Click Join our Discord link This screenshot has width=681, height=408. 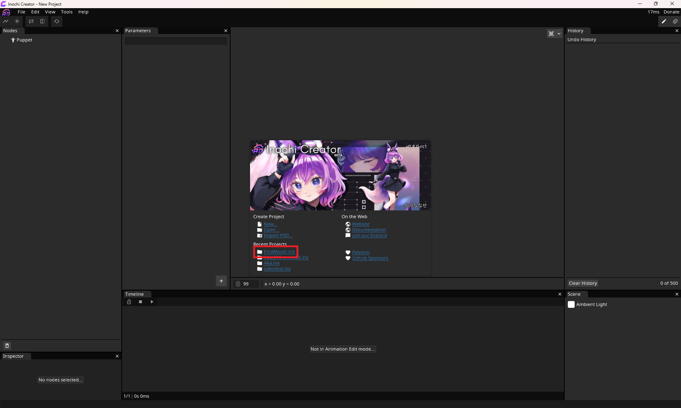(x=369, y=236)
